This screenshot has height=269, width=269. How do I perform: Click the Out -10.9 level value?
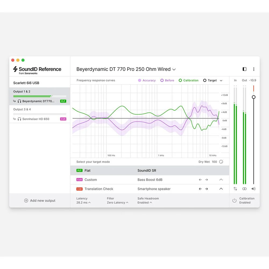pos(253,80)
